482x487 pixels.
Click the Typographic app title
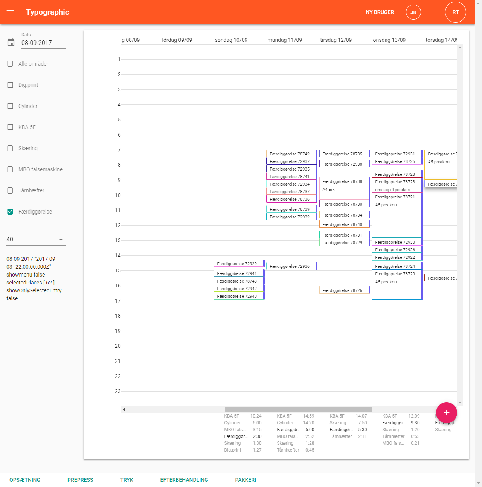47,12
